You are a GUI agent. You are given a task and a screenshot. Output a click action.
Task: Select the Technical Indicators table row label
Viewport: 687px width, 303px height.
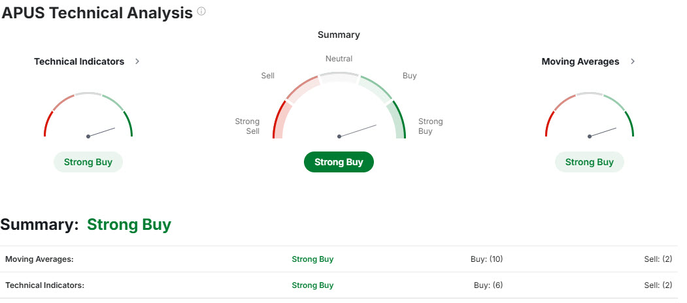[44, 285]
